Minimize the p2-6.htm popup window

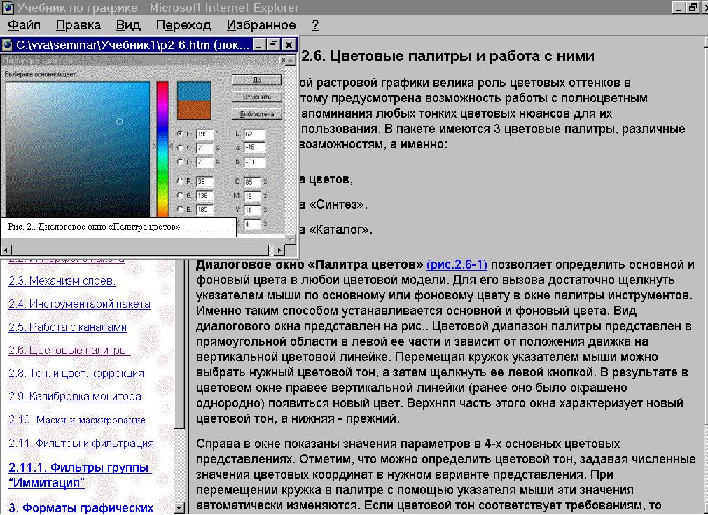pos(258,45)
